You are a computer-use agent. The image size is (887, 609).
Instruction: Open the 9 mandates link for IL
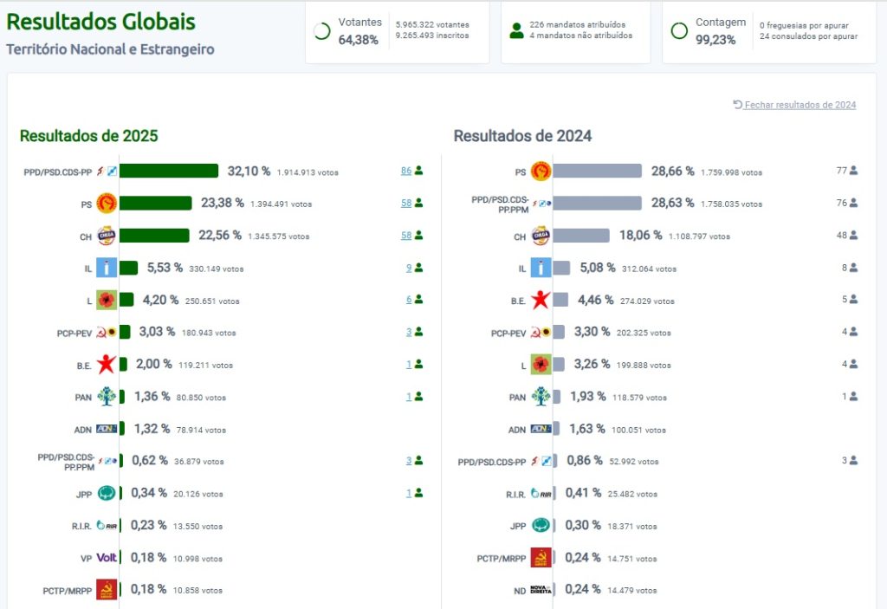[409, 268]
